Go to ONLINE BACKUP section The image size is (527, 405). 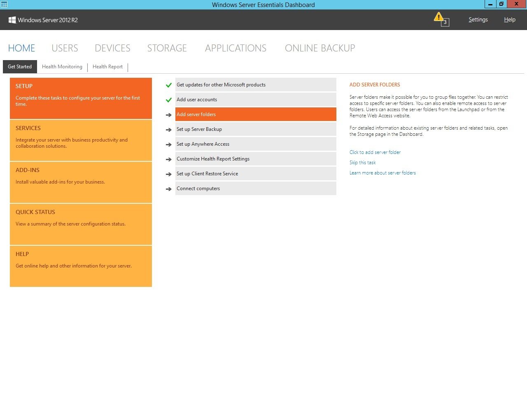coord(320,48)
